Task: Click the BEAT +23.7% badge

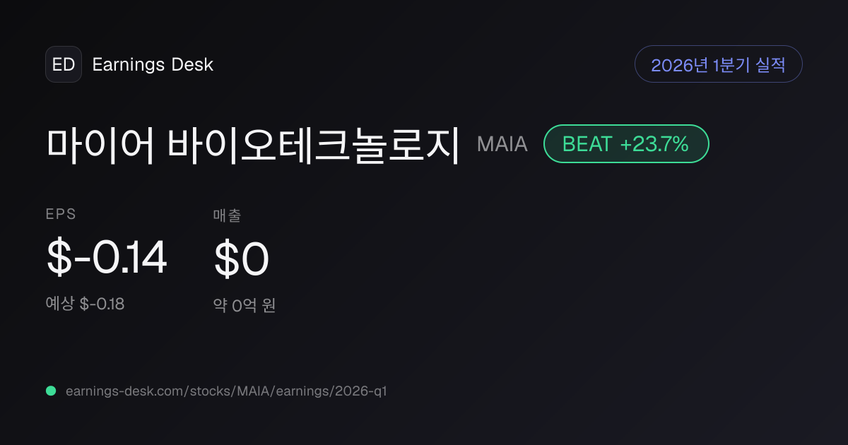Action: pos(626,144)
